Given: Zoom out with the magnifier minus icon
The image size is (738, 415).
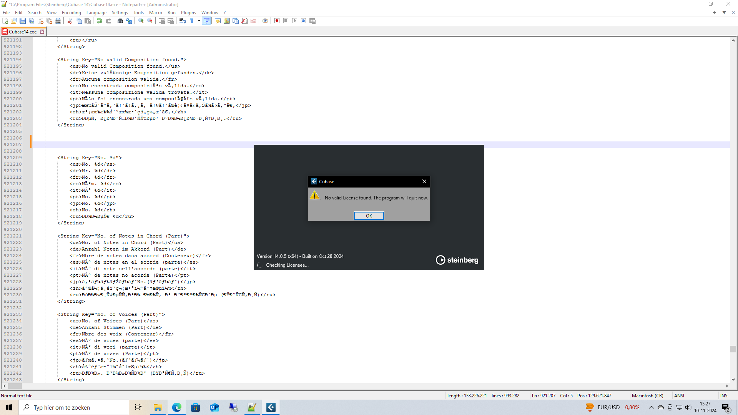Looking at the screenshot, I should [x=150, y=21].
